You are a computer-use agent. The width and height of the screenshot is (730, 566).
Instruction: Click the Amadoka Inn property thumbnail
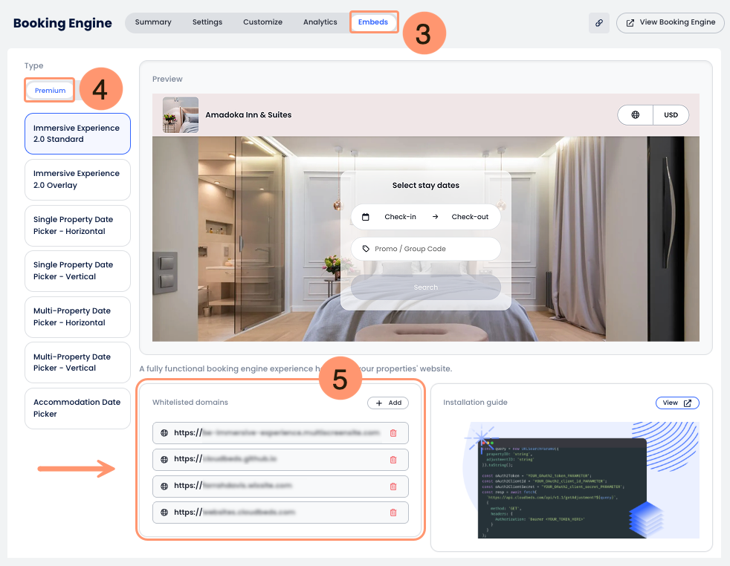181,115
